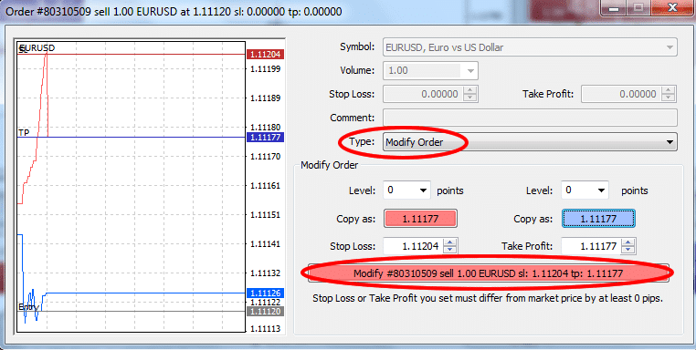Click the 1.11126 current price label on chart
This screenshot has height=350, width=696.
[265, 293]
